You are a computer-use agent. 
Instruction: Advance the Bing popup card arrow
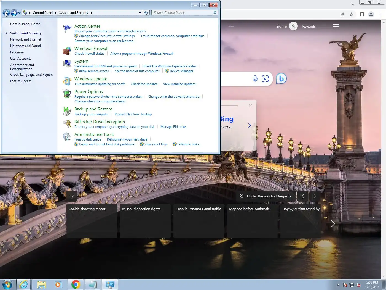tap(250, 125)
